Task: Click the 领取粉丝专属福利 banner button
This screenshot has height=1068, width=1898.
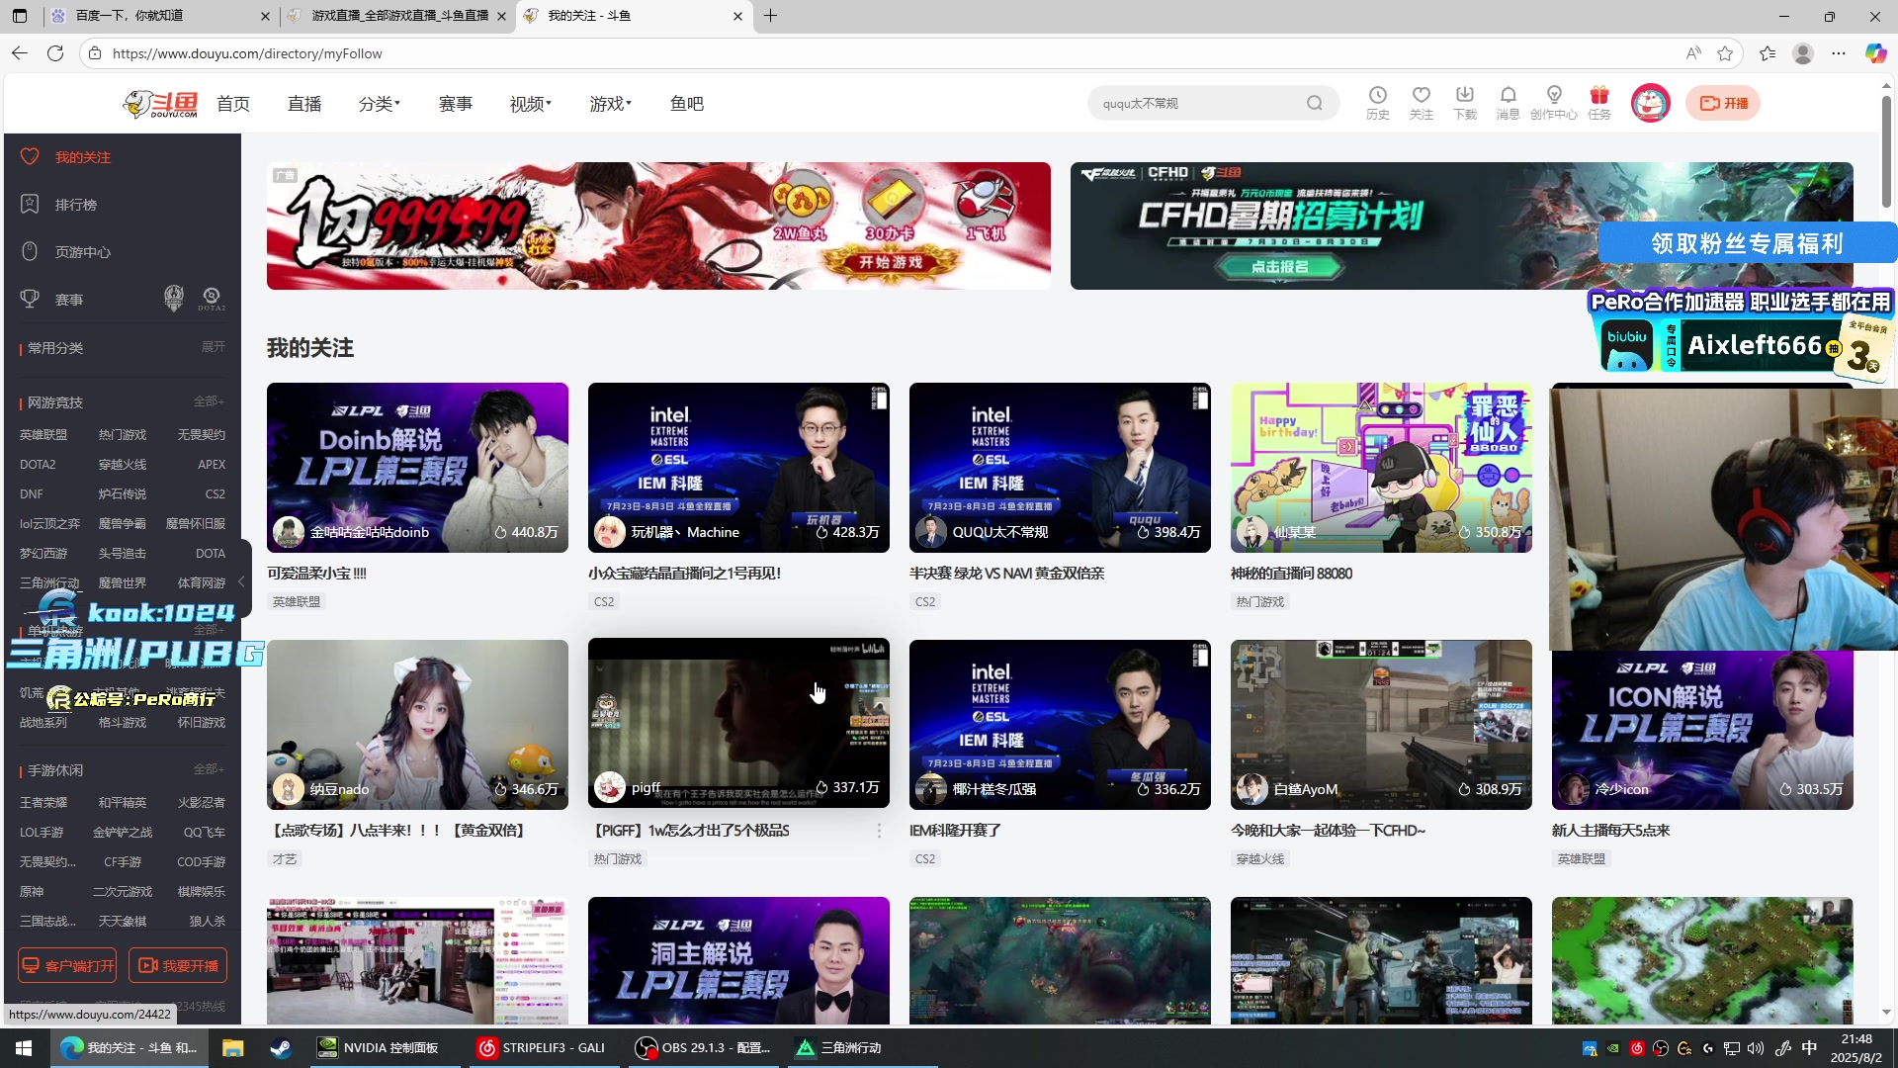Action: [x=1747, y=243]
